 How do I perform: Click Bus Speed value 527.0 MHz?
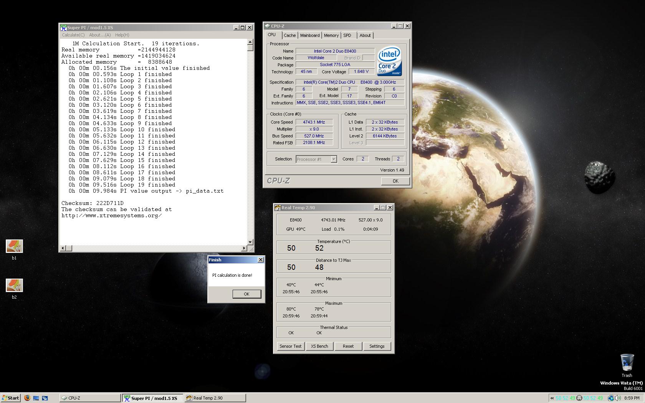click(314, 136)
